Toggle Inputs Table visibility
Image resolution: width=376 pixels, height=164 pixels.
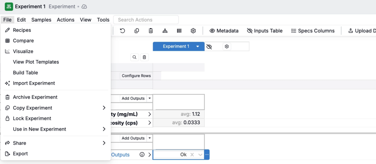coord(264,31)
